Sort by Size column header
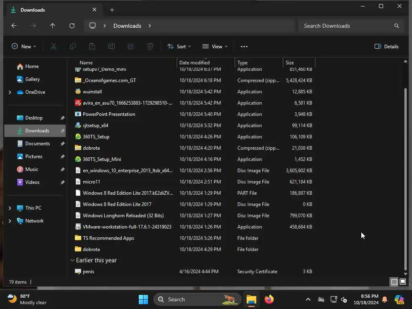Screen dimensions: 412x309 point(290,62)
